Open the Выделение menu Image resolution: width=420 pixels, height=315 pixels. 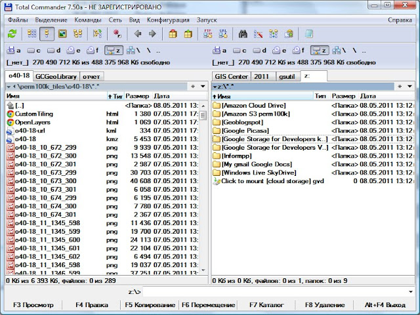pos(51,20)
